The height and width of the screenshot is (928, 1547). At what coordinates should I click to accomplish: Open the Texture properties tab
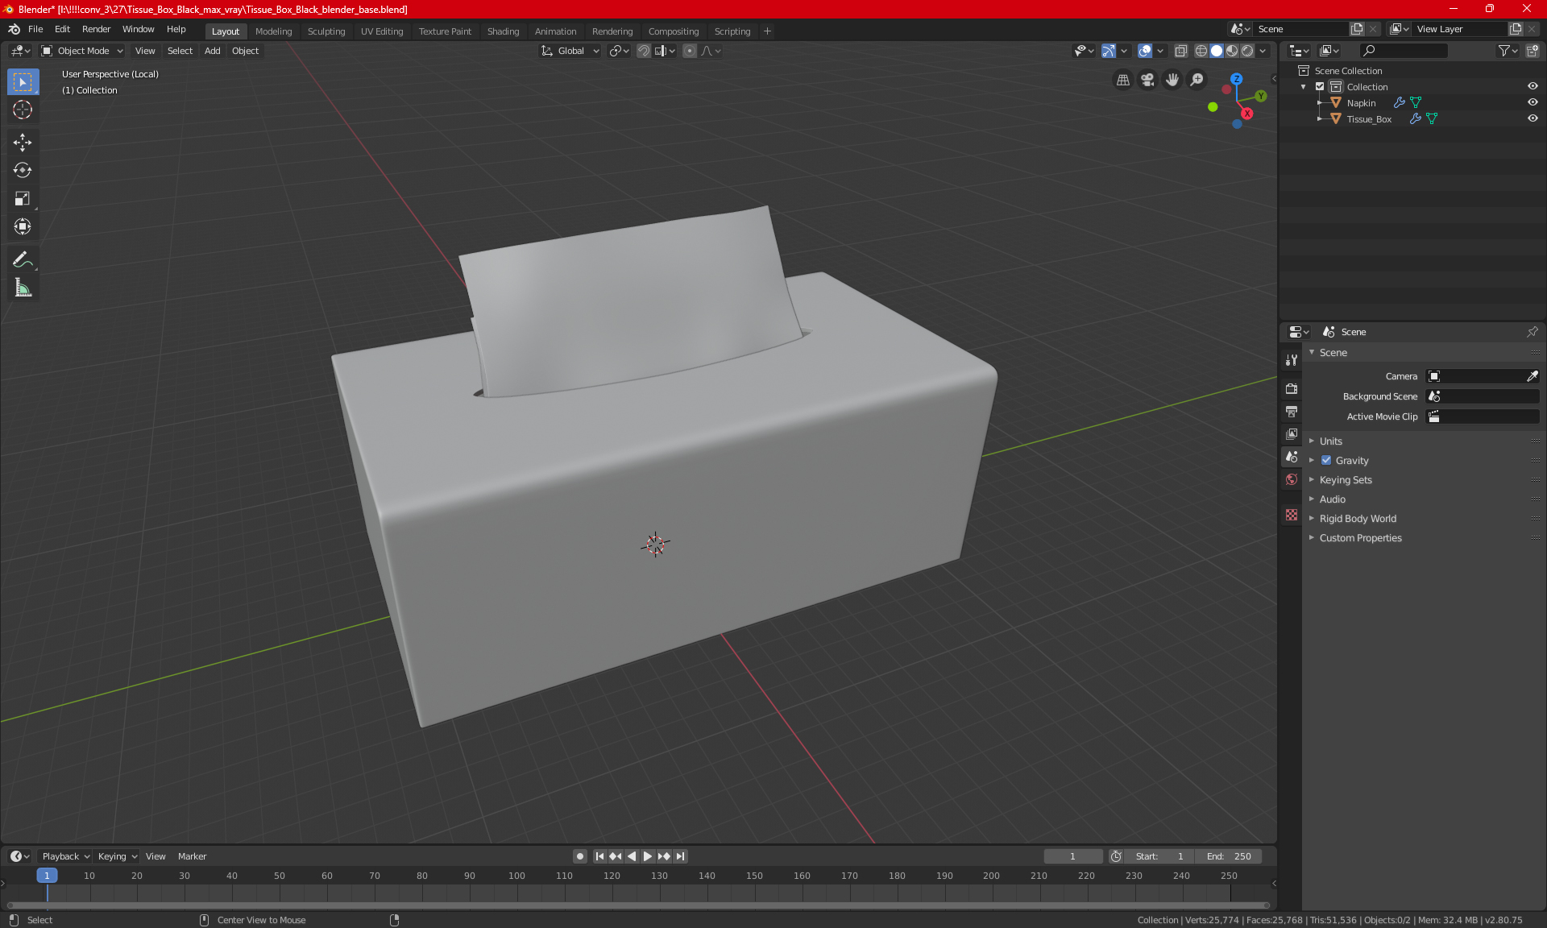[x=1292, y=515]
